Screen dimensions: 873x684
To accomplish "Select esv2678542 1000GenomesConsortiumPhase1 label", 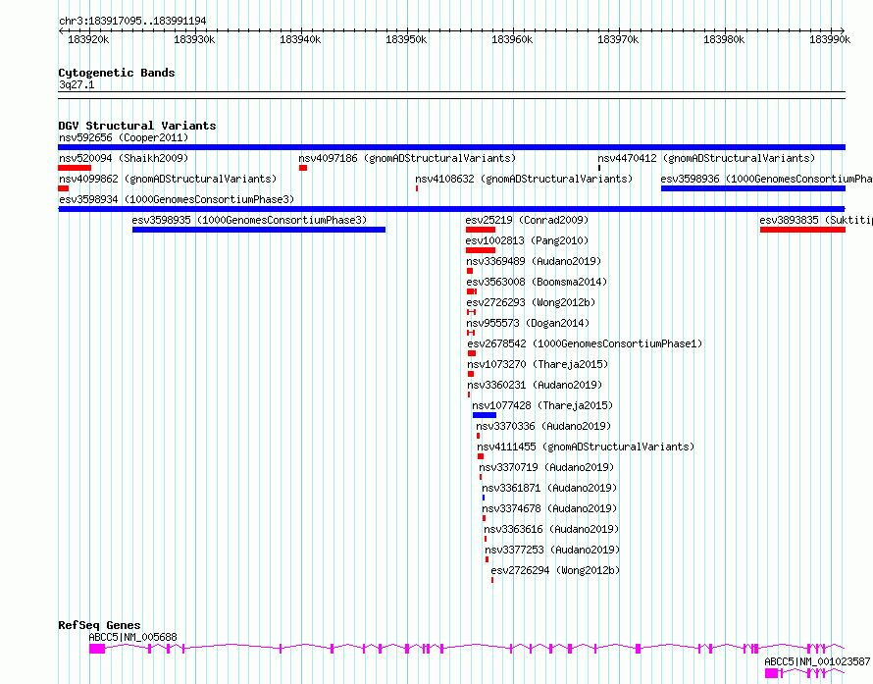I will tap(586, 343).
